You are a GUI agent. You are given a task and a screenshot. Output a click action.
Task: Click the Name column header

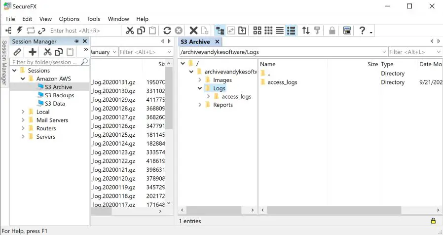tap(267, 64)
